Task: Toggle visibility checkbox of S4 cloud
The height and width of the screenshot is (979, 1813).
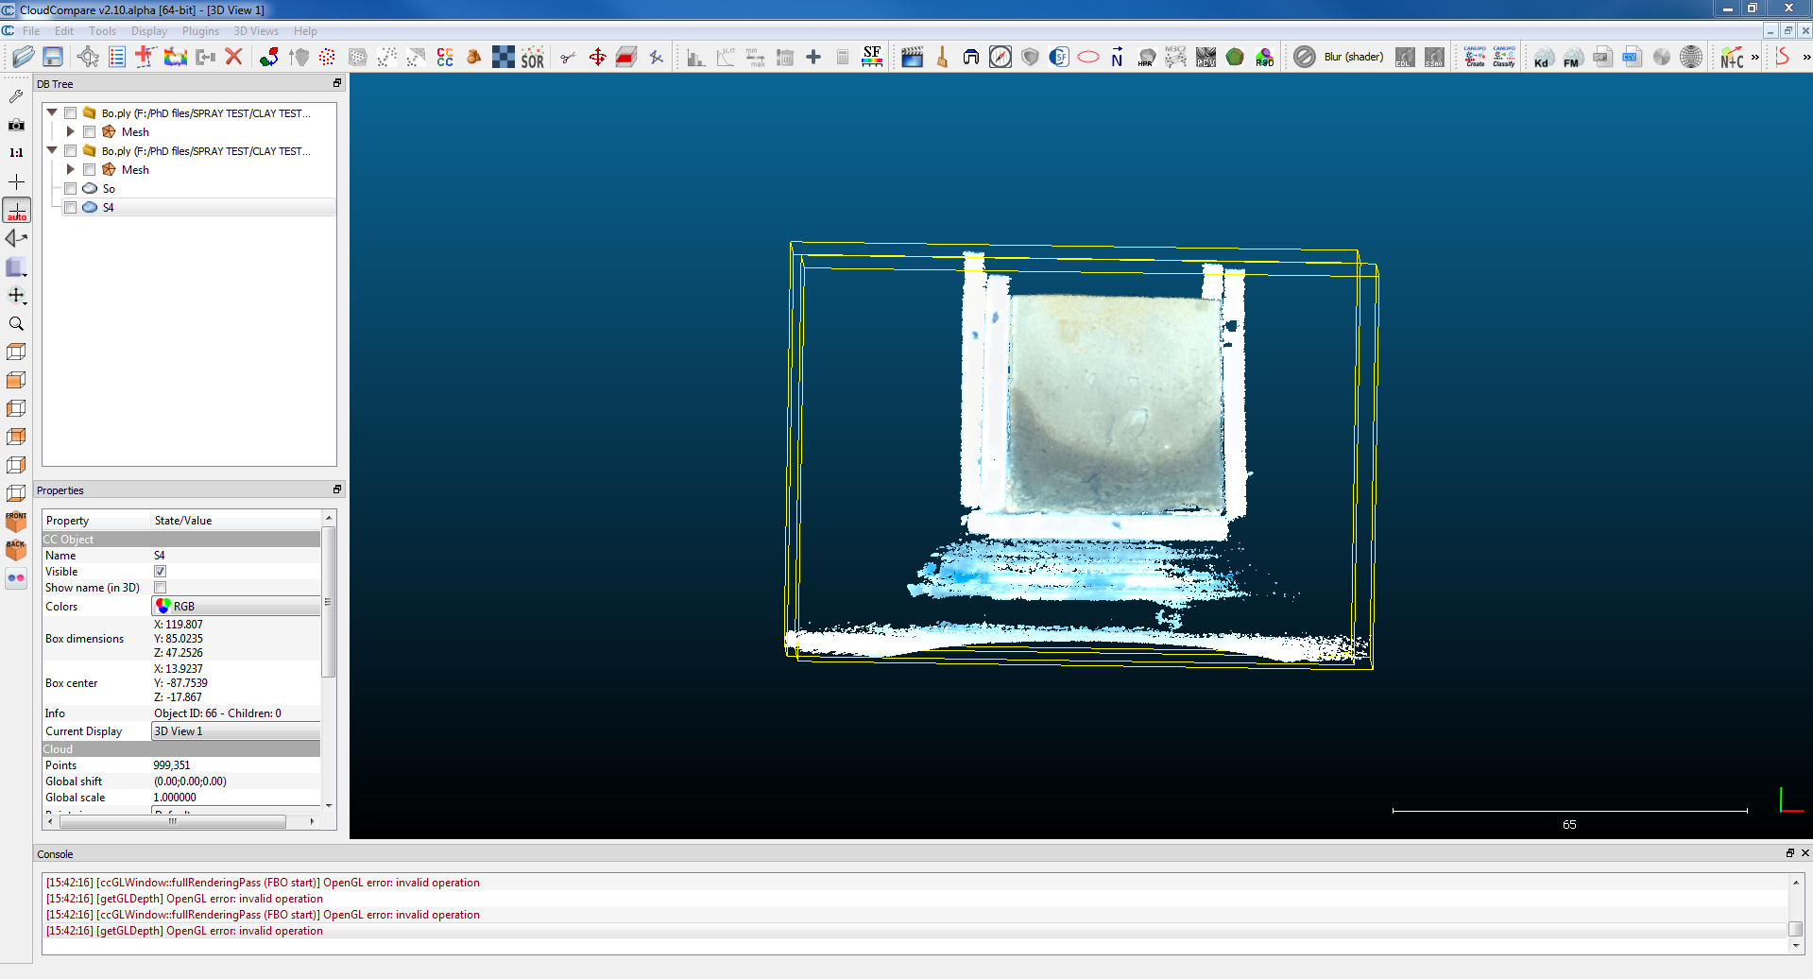Action: [70, 207]
